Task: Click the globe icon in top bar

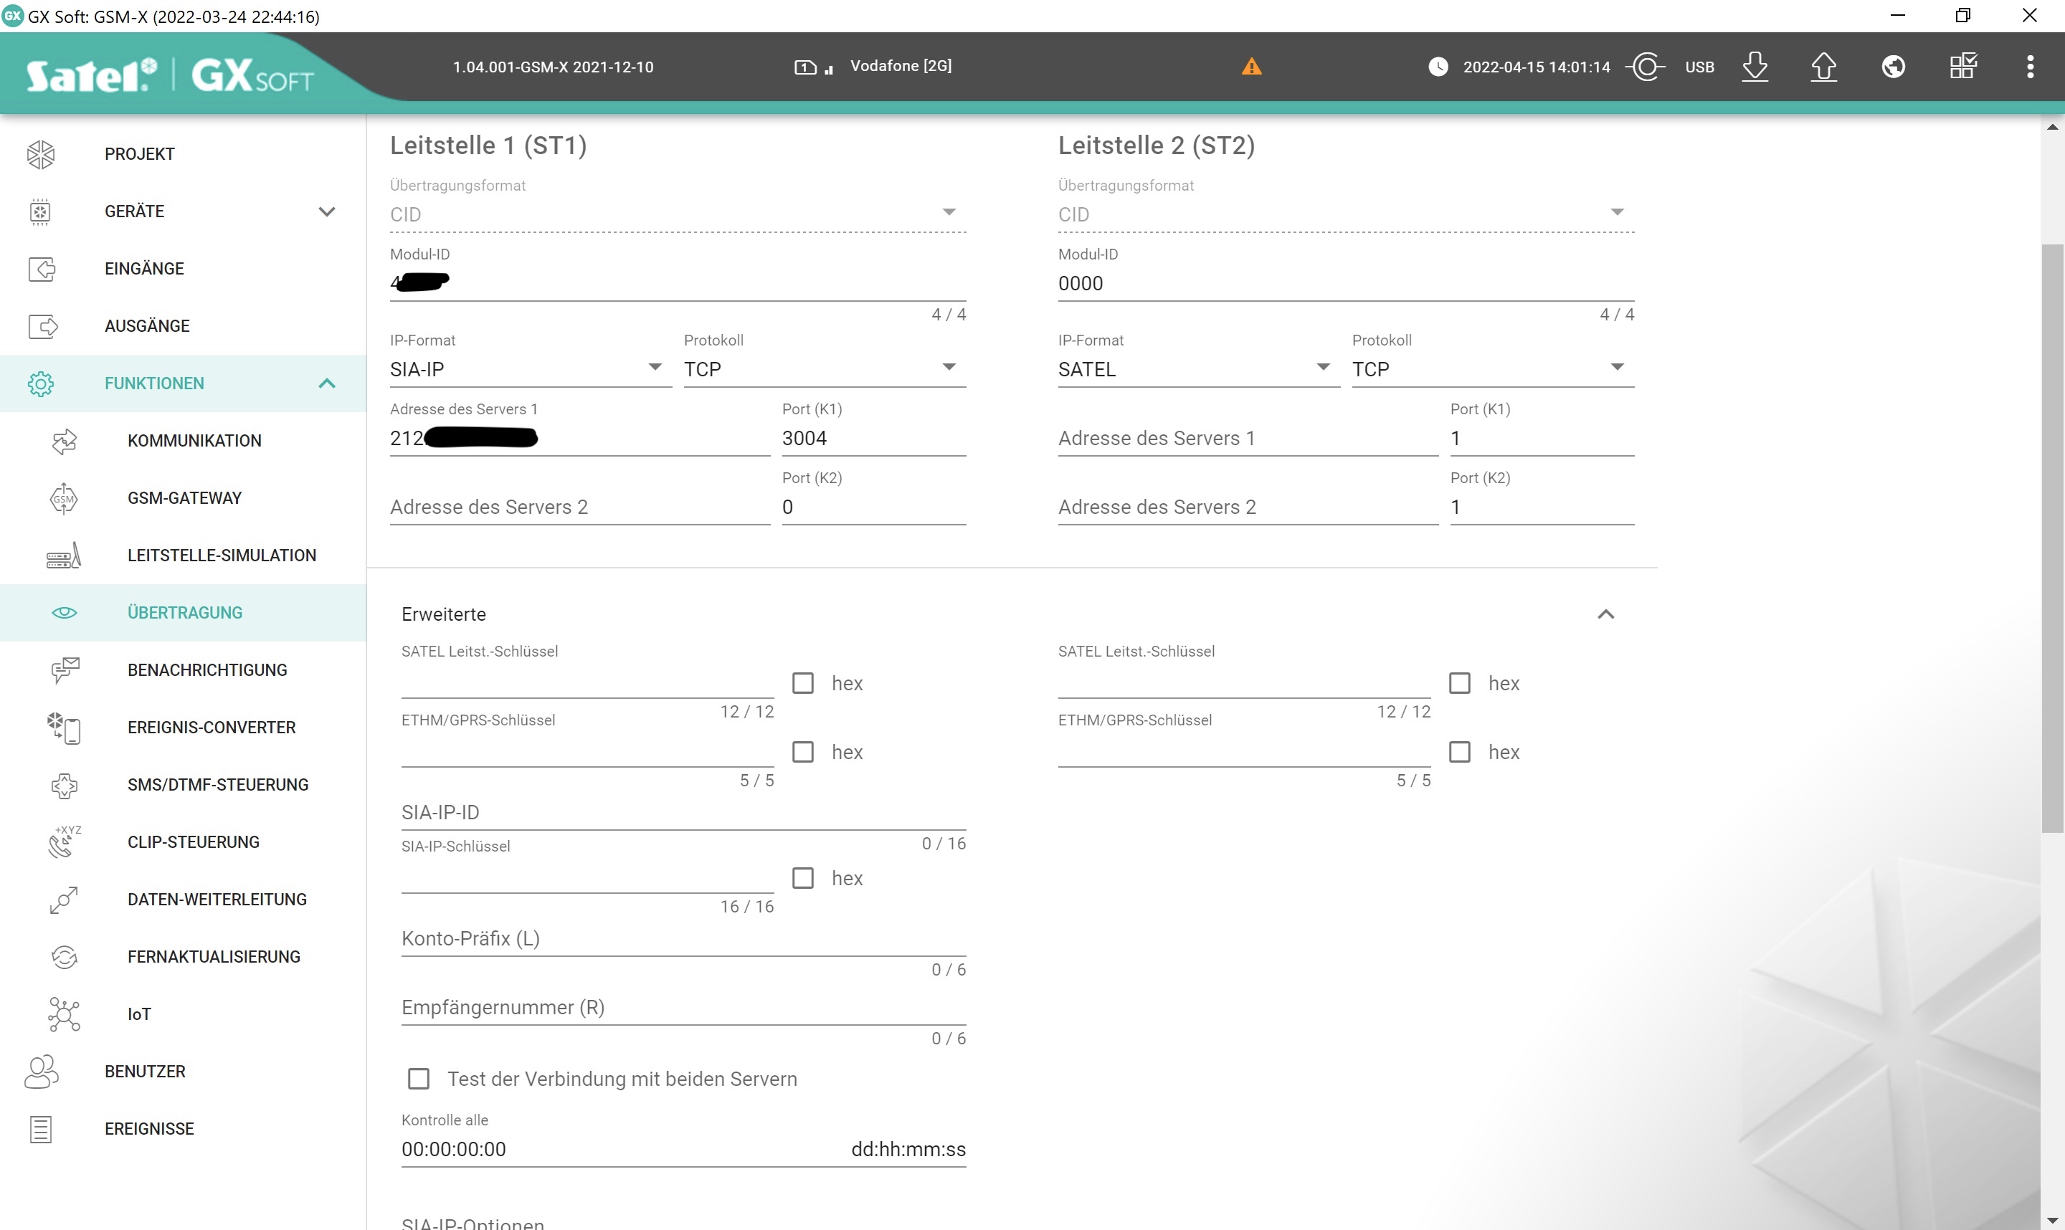Action: click(1894, 67)
